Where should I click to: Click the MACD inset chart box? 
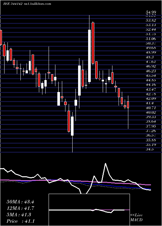click(x=89, y=210)
